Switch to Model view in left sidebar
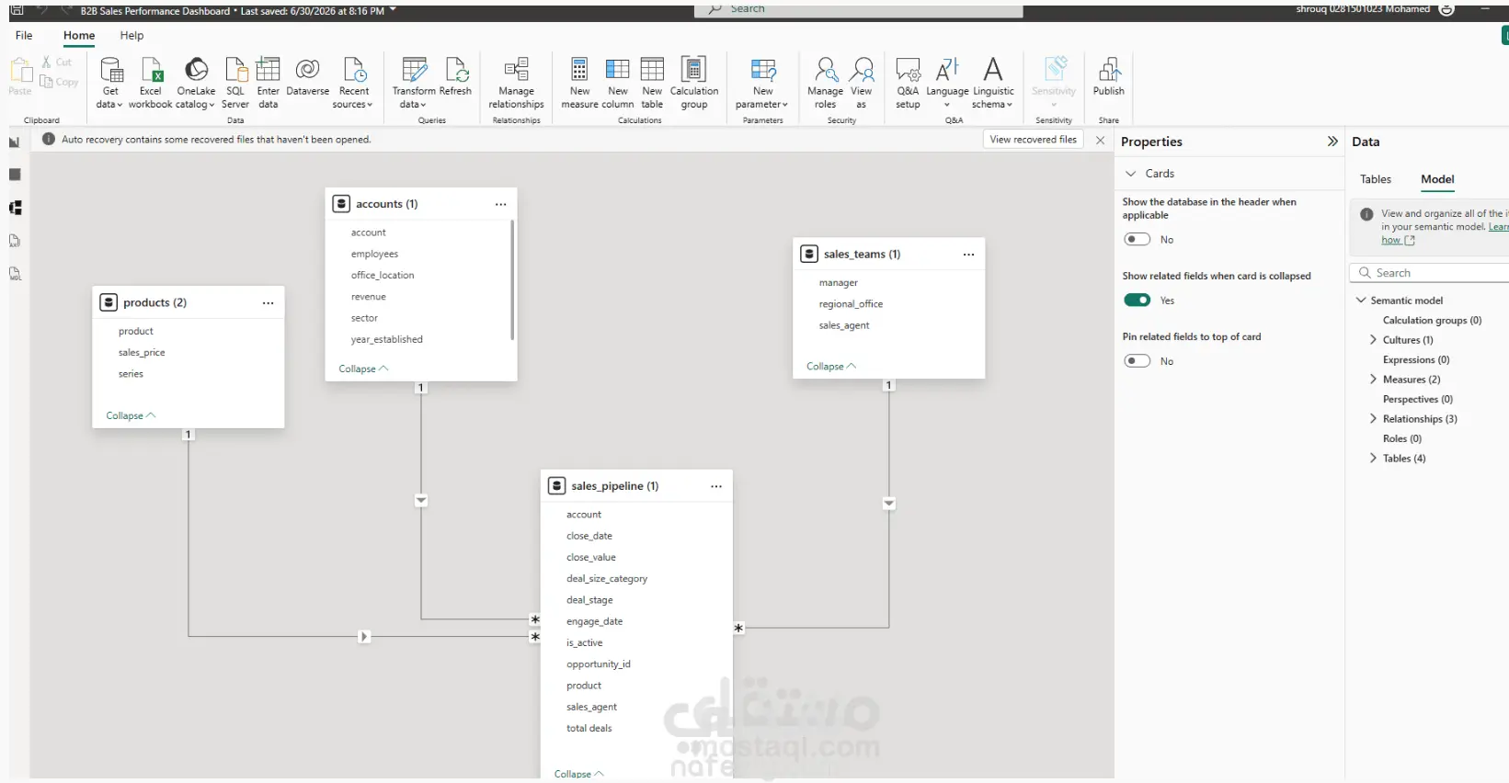 tap(16, 208)
